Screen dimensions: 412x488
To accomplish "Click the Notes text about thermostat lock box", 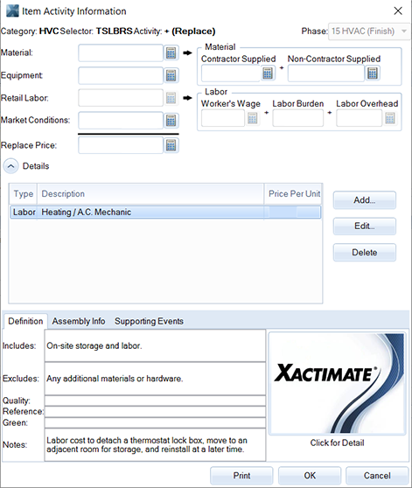I will pyautogui.click(x=147, y=445).
